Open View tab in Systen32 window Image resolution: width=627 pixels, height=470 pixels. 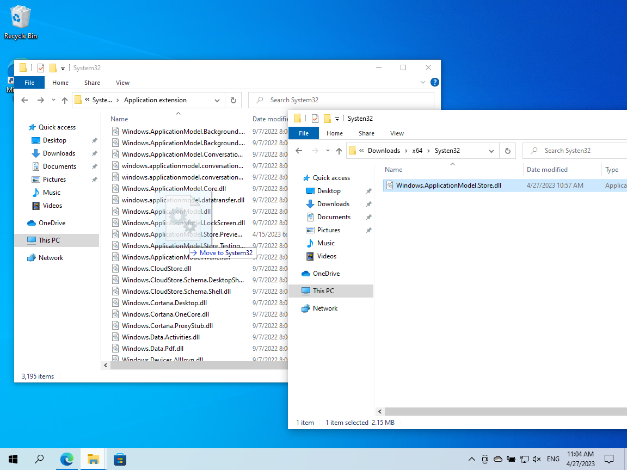coord(397,133)
